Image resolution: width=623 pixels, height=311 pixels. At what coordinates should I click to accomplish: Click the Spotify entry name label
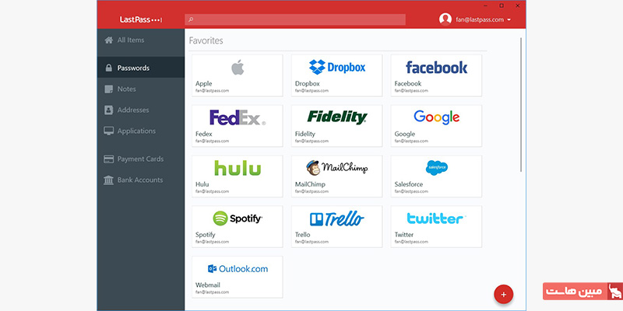[x=206, y=235]
